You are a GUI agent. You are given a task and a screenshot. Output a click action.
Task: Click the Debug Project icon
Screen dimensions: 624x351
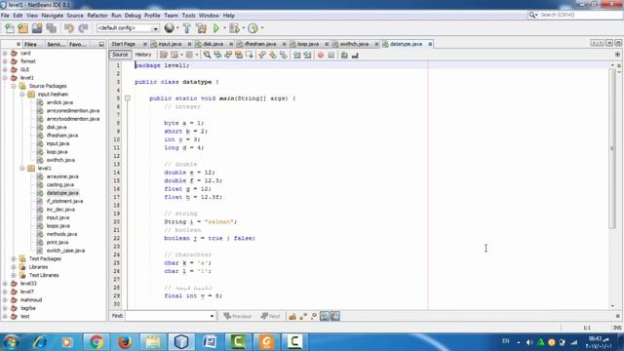tap(234, 28)
